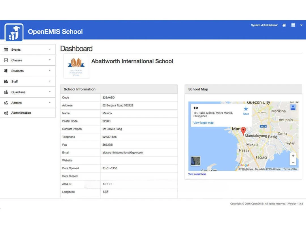306x229 pixels.
Task: Go home via the house icon
Action: [x=284, y=25]
